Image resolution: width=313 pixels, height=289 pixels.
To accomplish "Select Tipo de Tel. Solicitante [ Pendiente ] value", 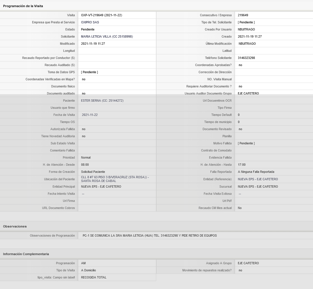I will [x=246, y=22].
